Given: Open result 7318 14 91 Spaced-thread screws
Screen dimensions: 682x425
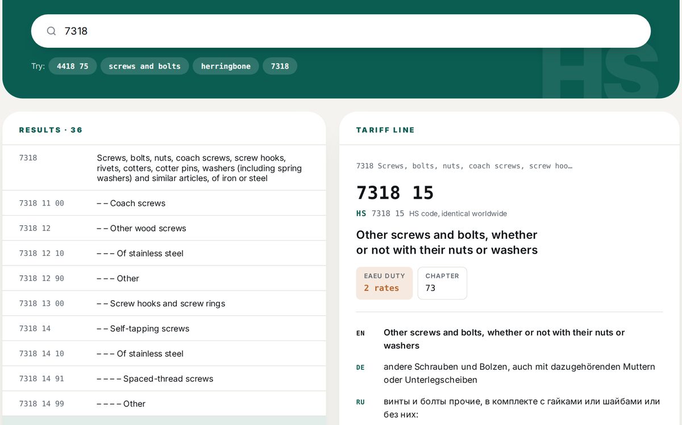Looking at the screenshot, I should click(164, 378).
